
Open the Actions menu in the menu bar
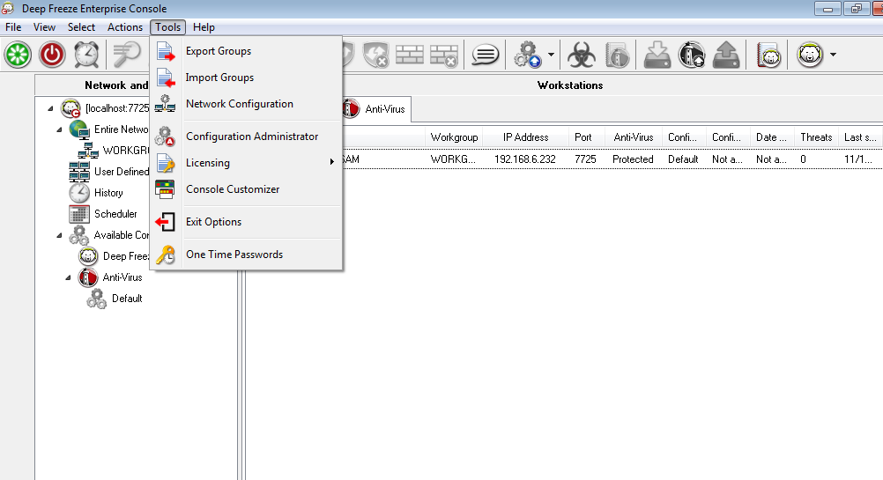[x=125, y=27]
